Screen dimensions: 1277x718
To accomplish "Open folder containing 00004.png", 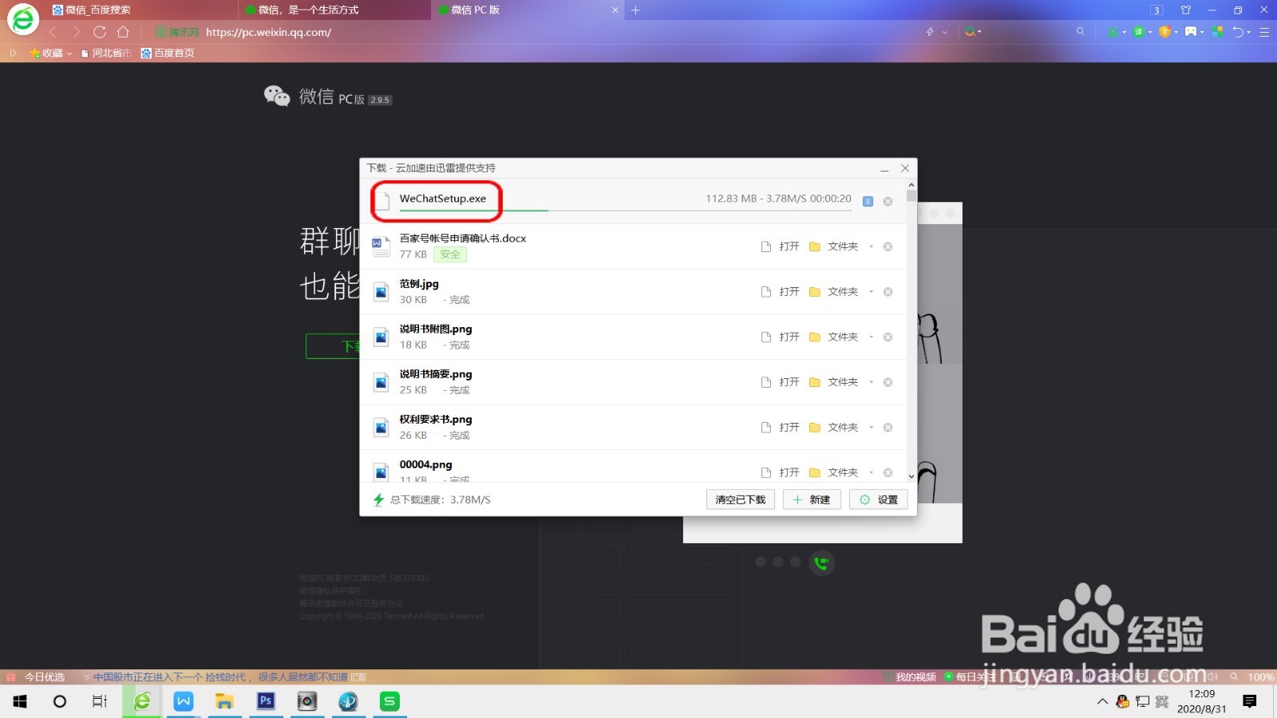I will 834,472.
